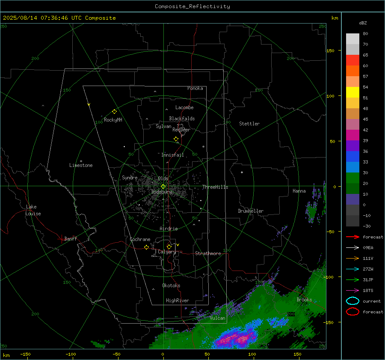Click the Banff city label
This screenshot has width=385, height=360.
(71, 238)
